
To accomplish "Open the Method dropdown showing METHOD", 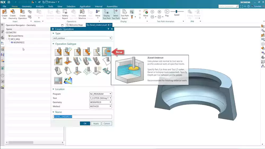I will (x=100, y=106).
